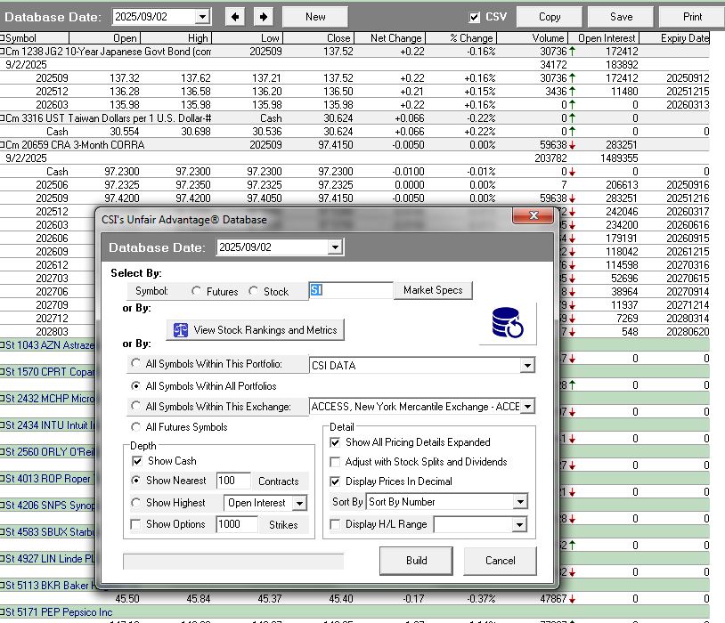The image size is (725, 623).
Task: Uncheck Show Cash option
Action: (137, 461)
